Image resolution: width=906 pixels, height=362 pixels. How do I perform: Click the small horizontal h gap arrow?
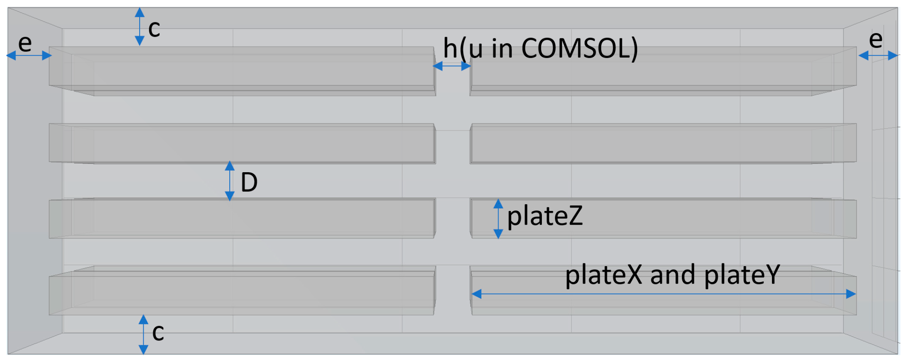coord(452,66)
